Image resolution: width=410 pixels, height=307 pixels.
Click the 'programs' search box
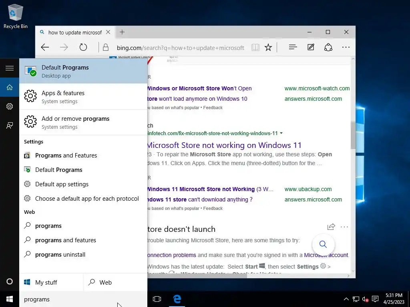pos(83,299)
